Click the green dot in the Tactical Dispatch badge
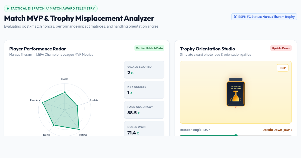The height and width of the screenshot is (158, 301). point(8,9)
